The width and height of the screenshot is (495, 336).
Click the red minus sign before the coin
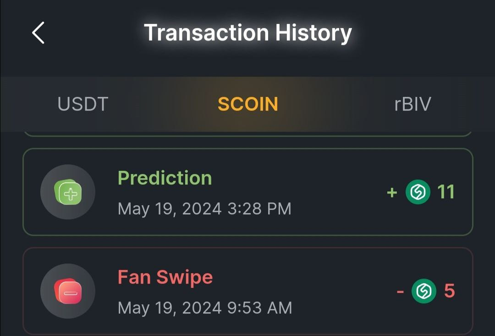(x=400, y=291)
